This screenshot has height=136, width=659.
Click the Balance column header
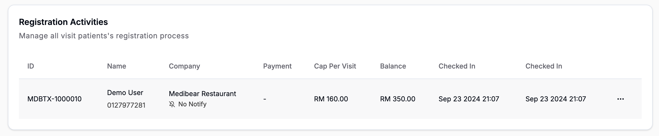[393, 66]
